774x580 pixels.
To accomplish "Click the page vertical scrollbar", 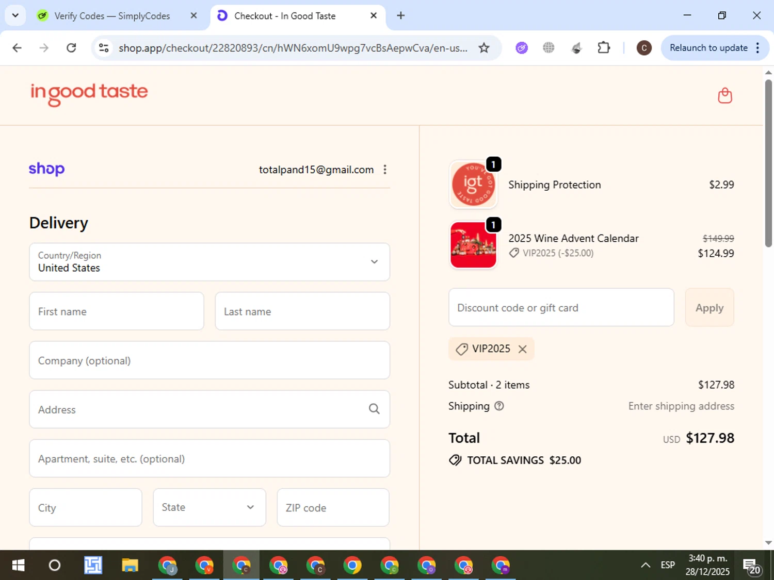I will [768, 163].
